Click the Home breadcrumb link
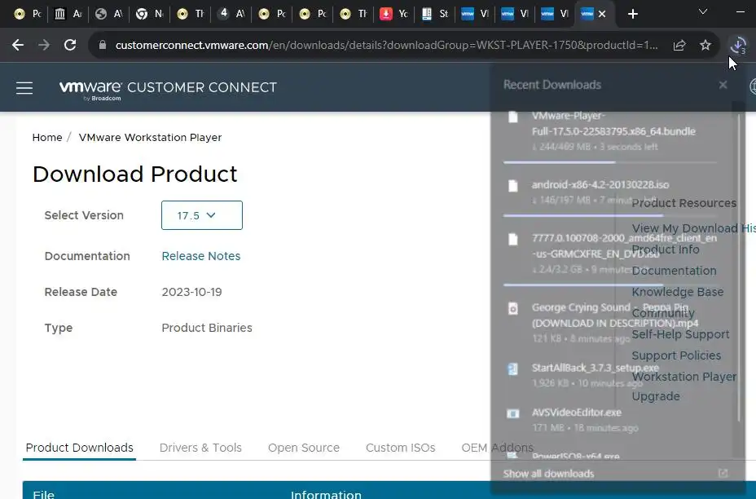Viewport: 756px width, 499px height. (47, 138)
